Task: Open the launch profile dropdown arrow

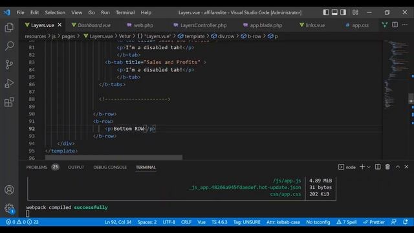Action: 369,167
